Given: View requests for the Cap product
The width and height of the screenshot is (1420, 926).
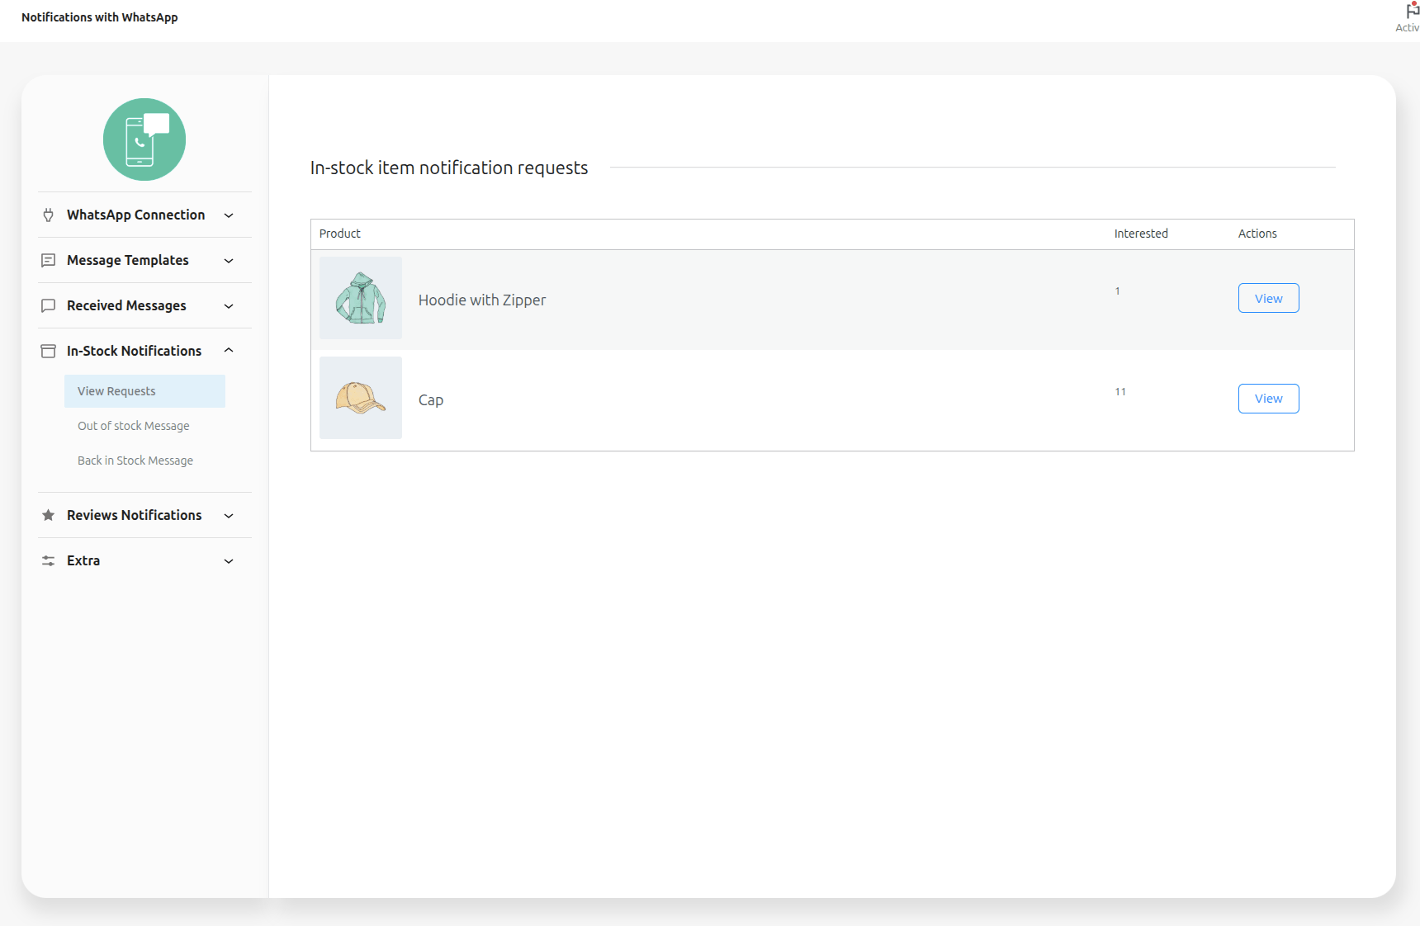Looking at the screenshot, I should 1268,399.
